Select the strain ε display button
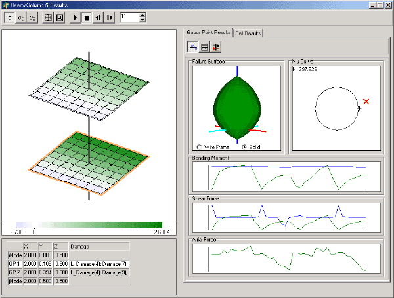Screen dimensions: 394x298 pyautogui.click(x=9, y=18)
